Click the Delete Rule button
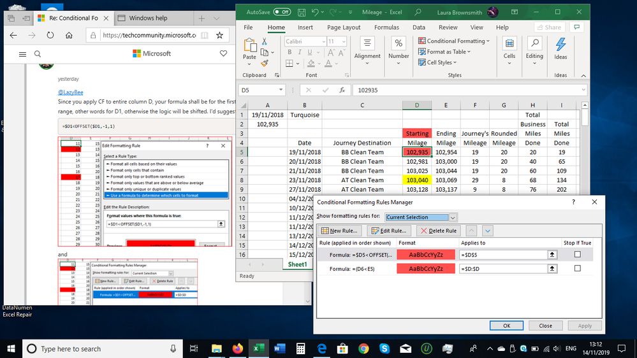The height and width of the screenshot is (358, 637). tap(439, 231)
